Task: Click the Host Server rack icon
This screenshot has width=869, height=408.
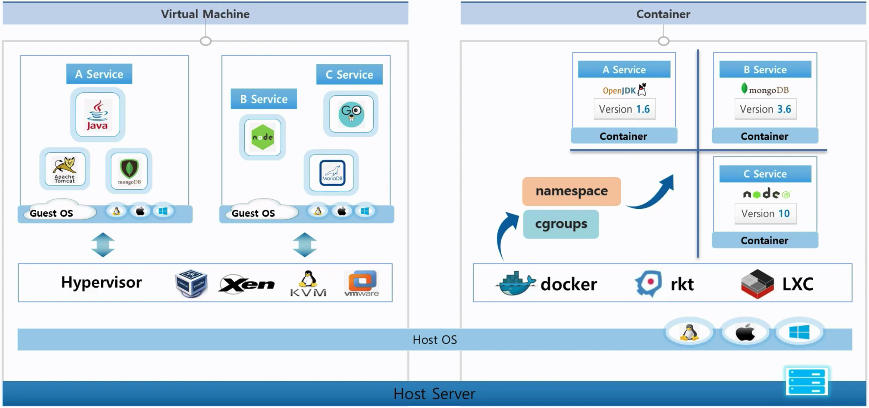Action: coord(806,382)
